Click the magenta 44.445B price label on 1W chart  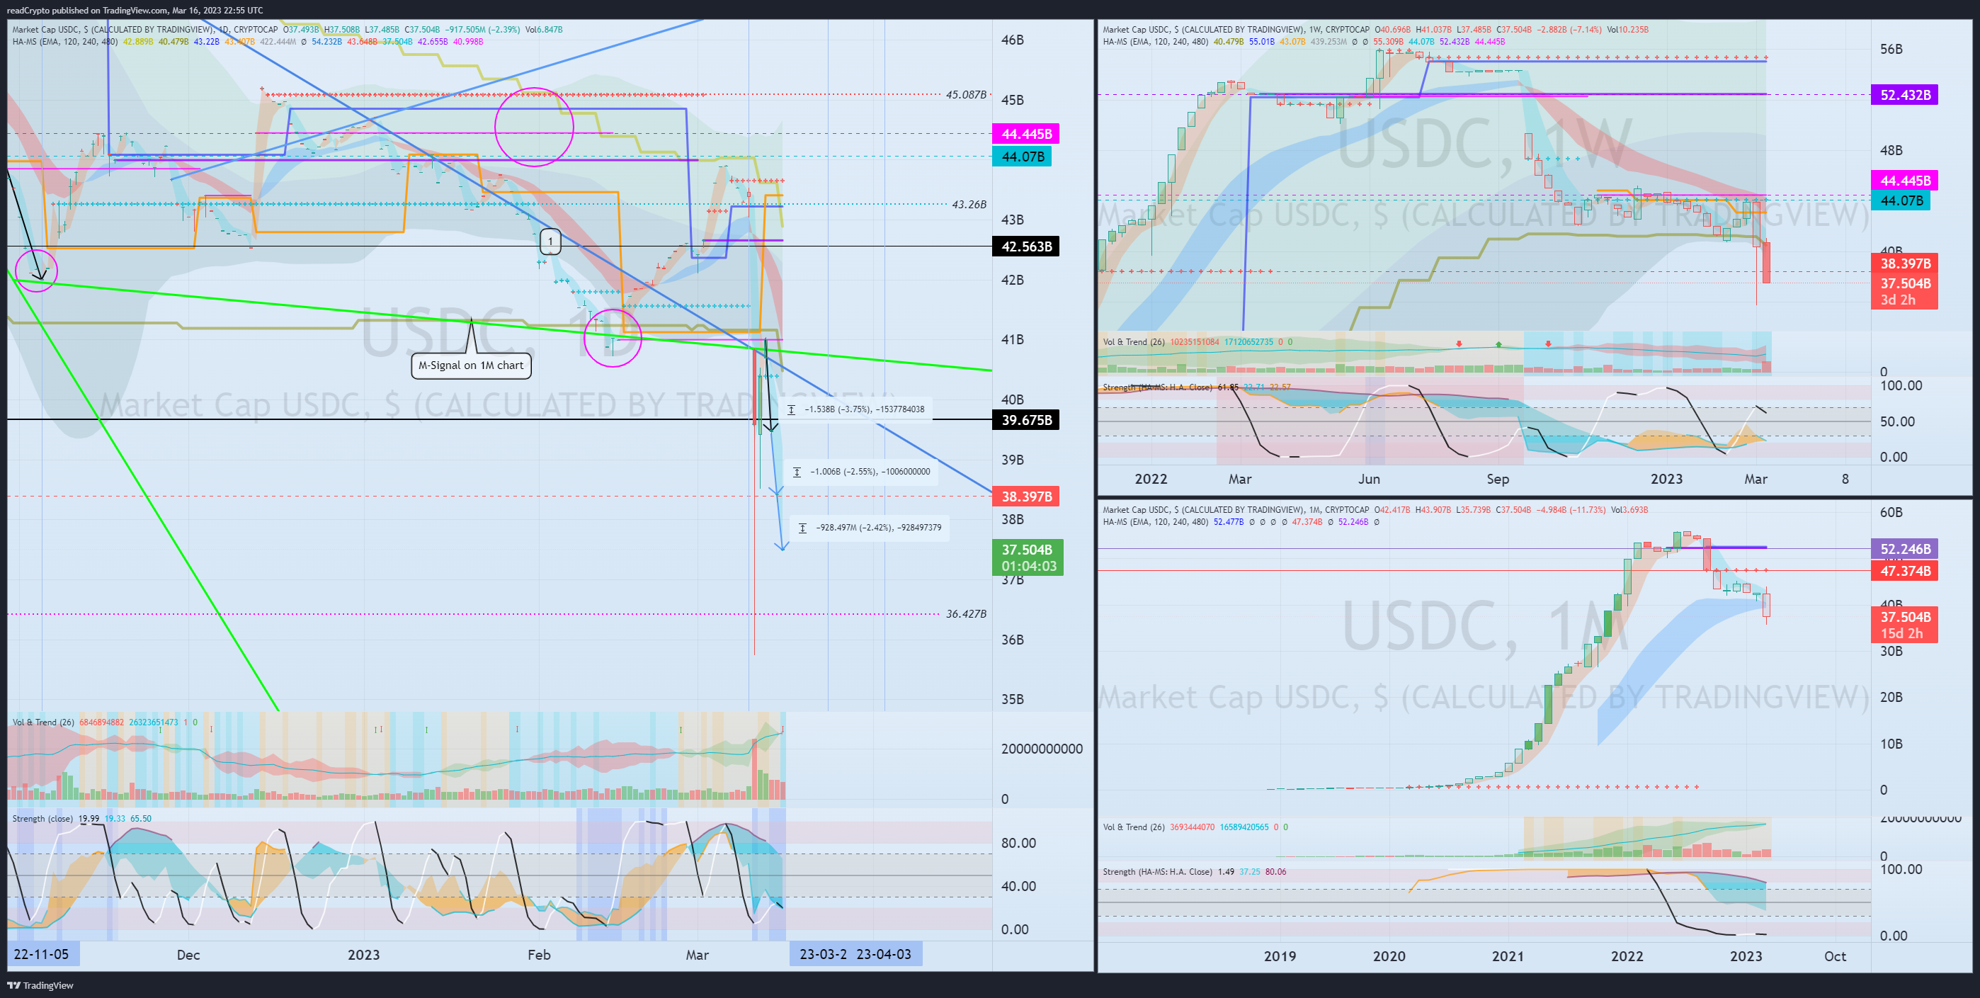coord(1905,181)
